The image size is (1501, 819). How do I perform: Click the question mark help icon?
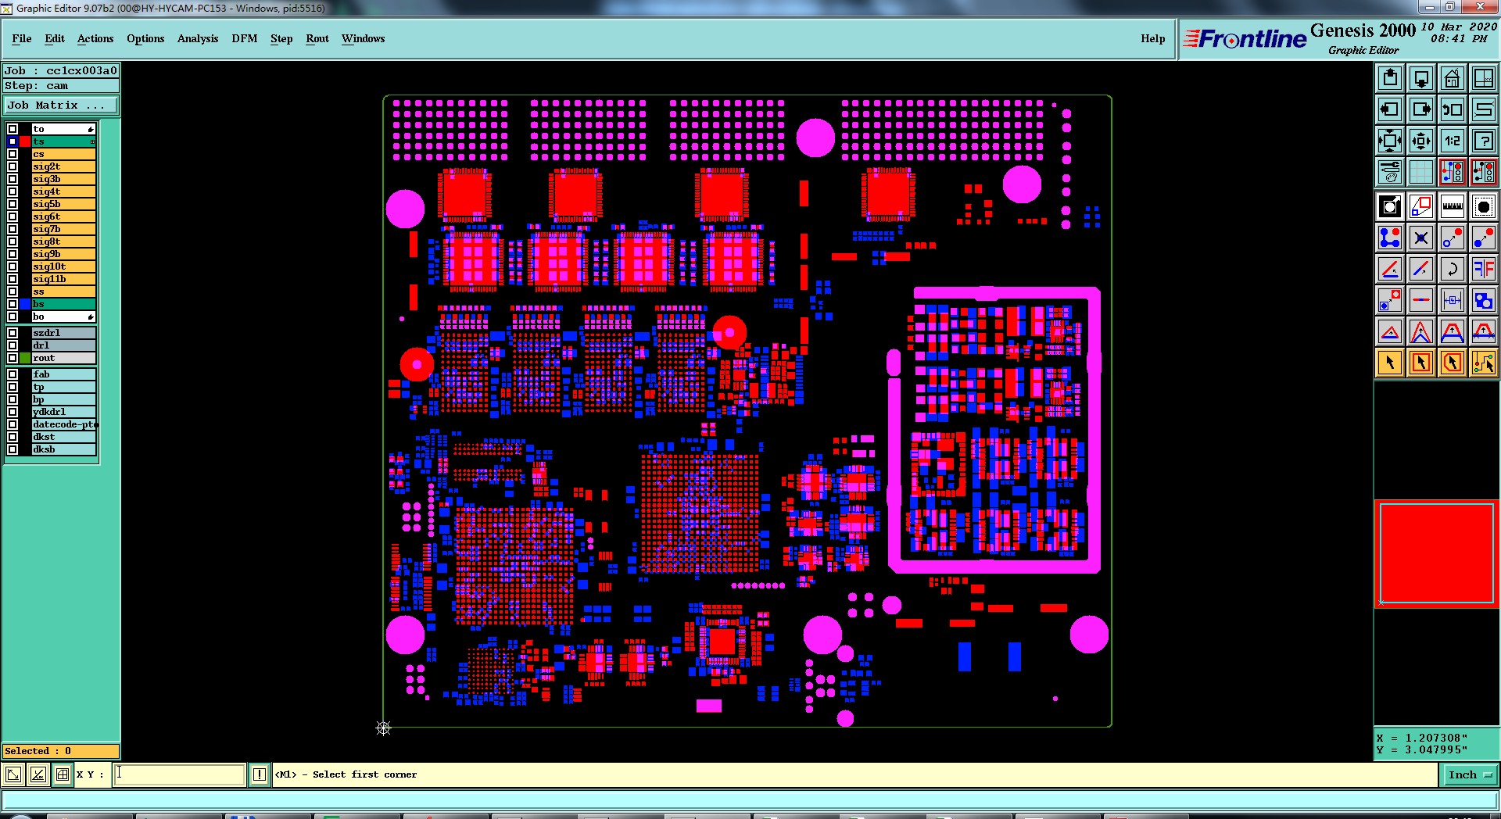[x=1484, y=141]
